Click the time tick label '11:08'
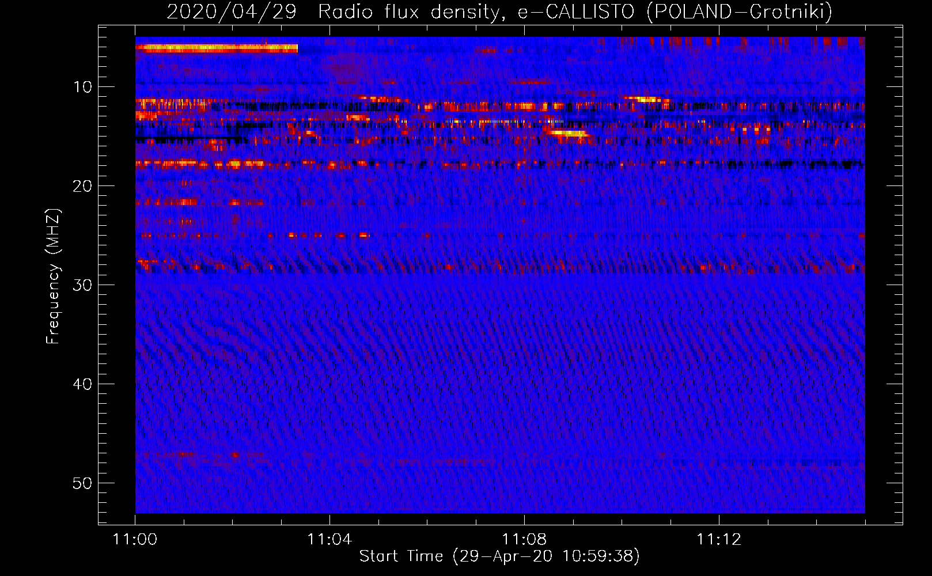This screenshot has height=576, width=932. pos(524,540)
